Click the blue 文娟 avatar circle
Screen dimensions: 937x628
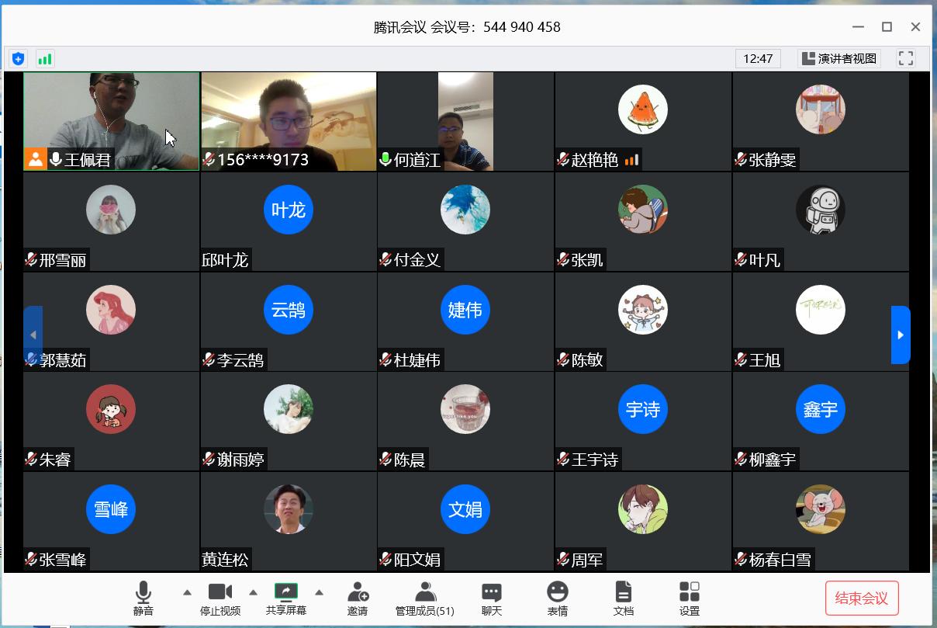pyautogui.click(x=465, y=509)
